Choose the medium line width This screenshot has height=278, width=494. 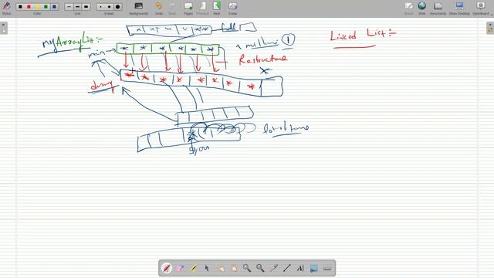tap(77, 7)
